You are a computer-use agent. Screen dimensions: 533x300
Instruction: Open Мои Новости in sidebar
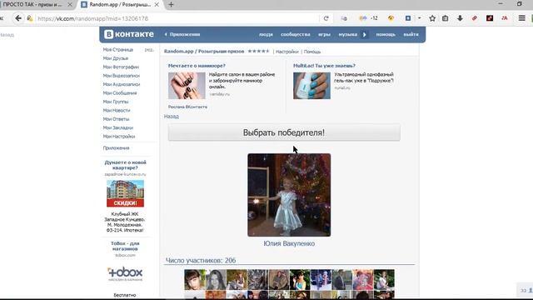click(x=117, y=110)
